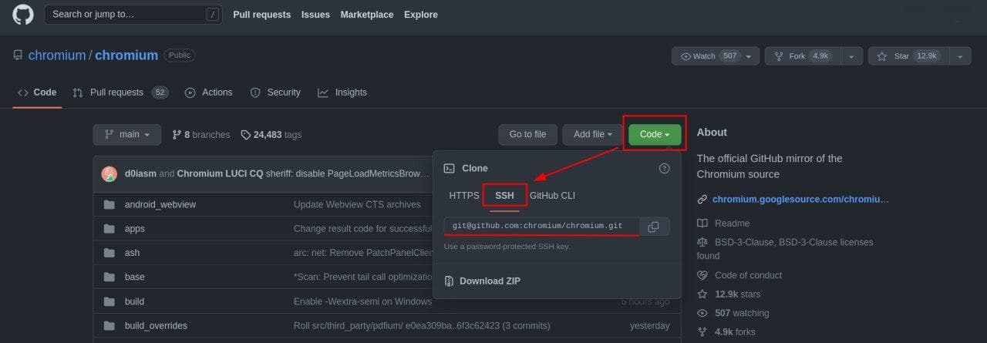
Task: Click folder icon beside ash
Action: pyautogui.click(x=109, y=253)
